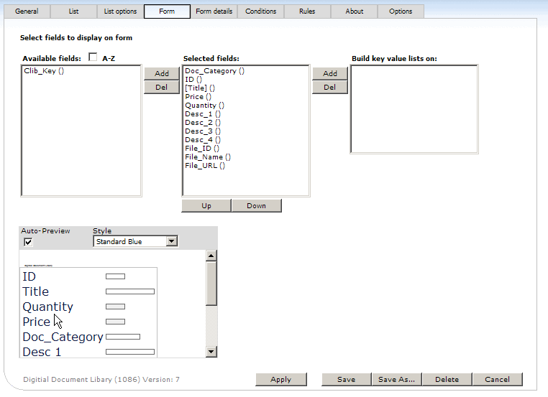Switch to the General tab
Screen dimensions: 548x397
27,11
